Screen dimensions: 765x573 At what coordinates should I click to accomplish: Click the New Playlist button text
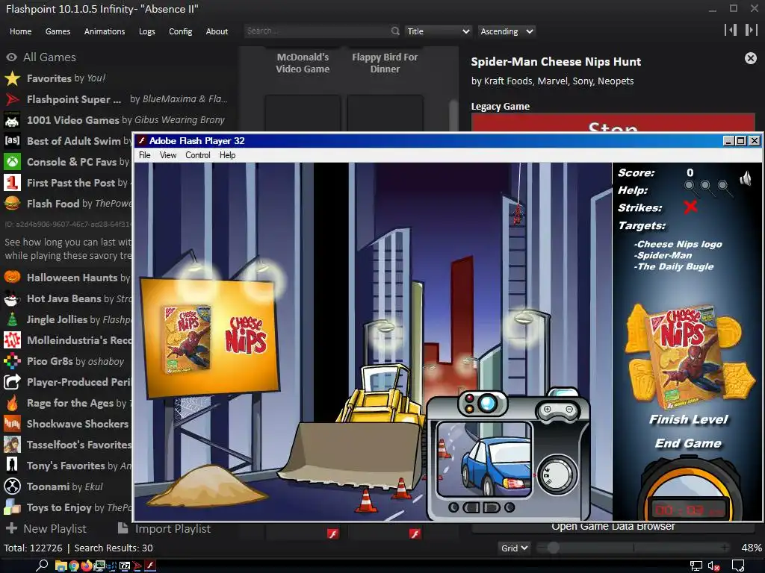[x=55, y=529]
